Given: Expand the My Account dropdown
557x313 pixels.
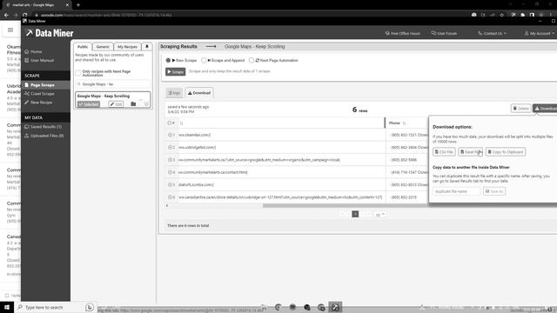Looking at the screenshot, I should pyautogui.click(x=540, y=33).
